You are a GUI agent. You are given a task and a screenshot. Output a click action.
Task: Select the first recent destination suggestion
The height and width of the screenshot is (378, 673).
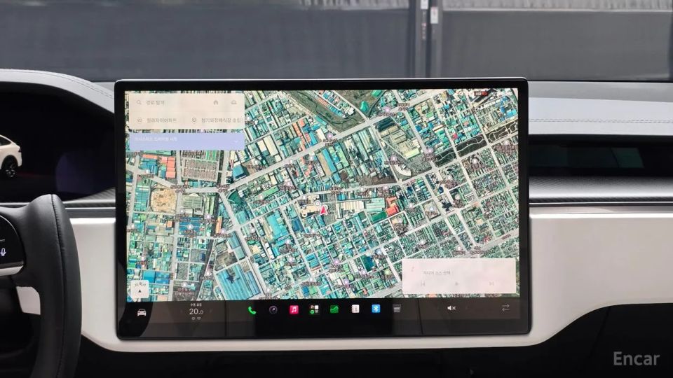[x=157, y=120]
